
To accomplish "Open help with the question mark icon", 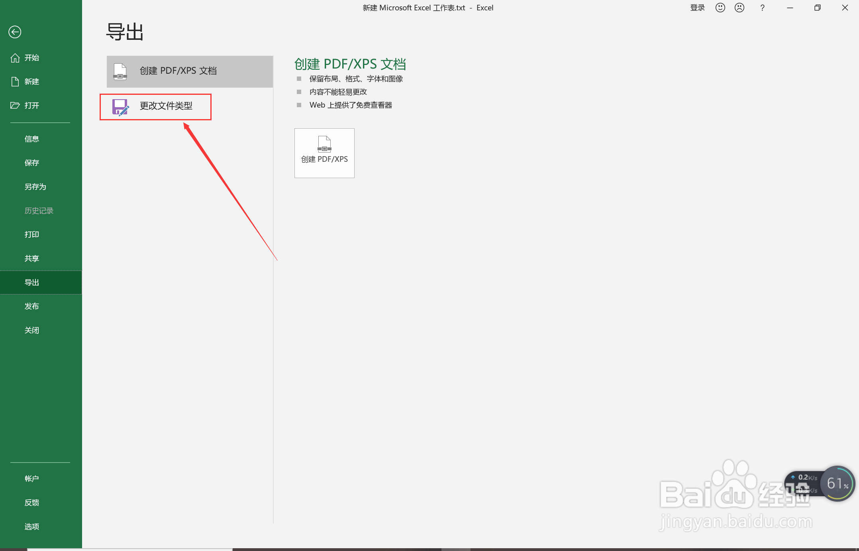I will click(762, 8).
